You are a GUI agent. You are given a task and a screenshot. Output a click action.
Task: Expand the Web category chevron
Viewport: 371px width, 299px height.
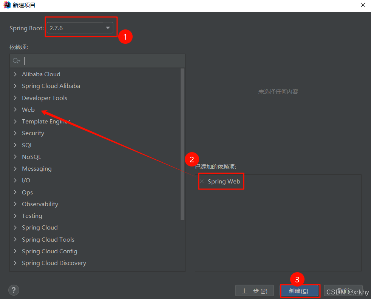click(15, 110)
